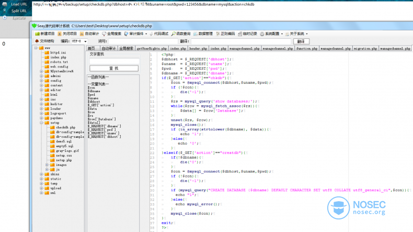413x232 pixels.
Task: Click the 文件结构 file structure icon
Action: coord(37,41)
